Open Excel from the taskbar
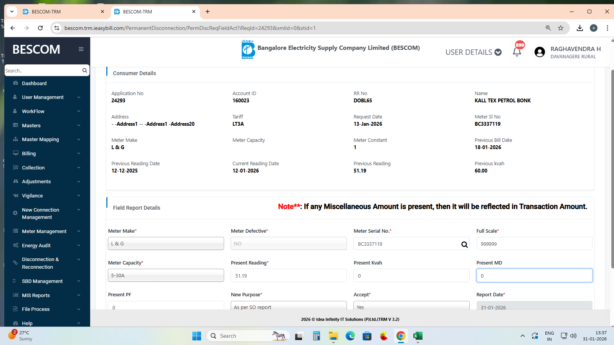The height and width of the screenshot is (345, 614). tap(418, 336)
